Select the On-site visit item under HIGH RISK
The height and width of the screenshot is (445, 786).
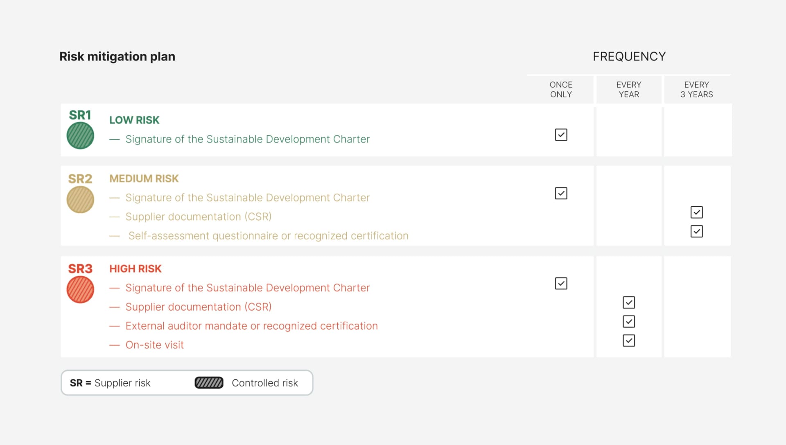pos(154,344)
